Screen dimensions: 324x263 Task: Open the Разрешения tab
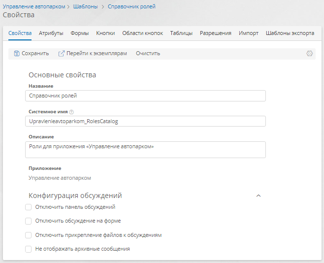coord(216,33)
